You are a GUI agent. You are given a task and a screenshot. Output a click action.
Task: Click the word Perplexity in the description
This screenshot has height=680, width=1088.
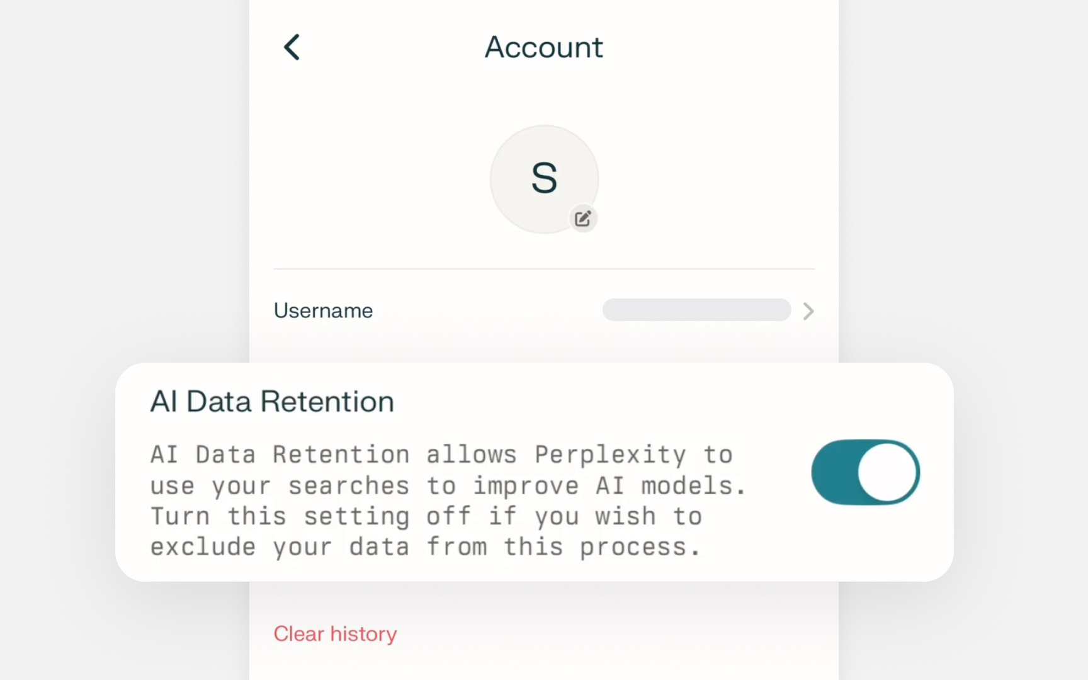pos(610,455)
